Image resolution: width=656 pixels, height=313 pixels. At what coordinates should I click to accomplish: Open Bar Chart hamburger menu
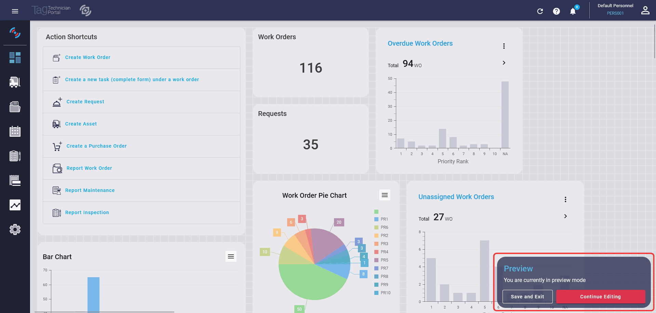coord(231,256)
